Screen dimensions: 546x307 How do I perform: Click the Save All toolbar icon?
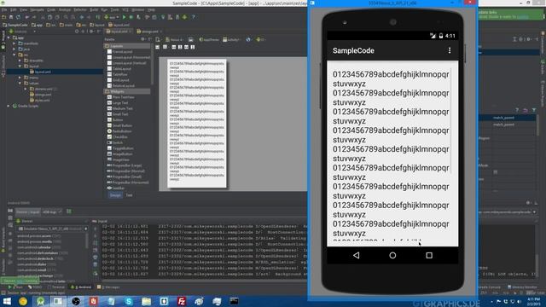(x=11, y=17)
